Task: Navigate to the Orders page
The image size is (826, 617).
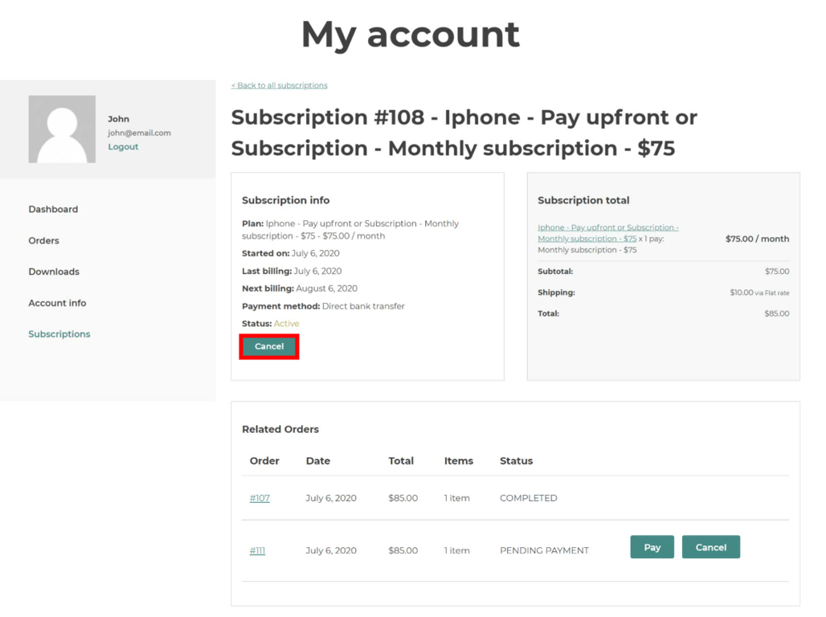Action: [x=43, y=240]
